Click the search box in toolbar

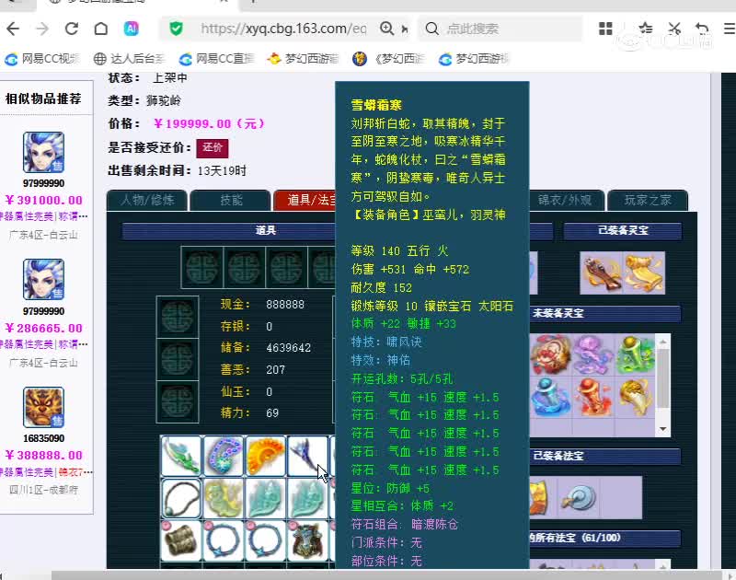coord(500,29)
